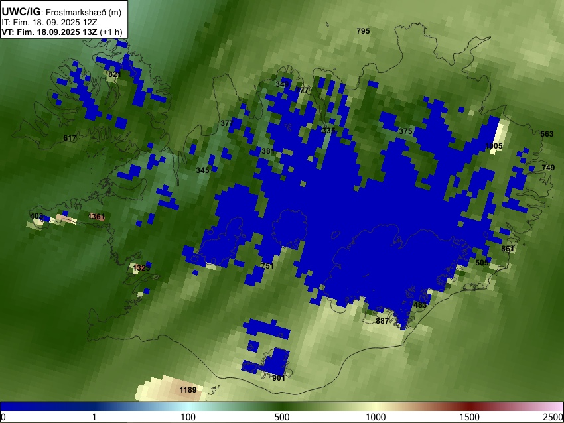Click the 563 value on the east coast

pyautogui.click(x=547, y=134)
